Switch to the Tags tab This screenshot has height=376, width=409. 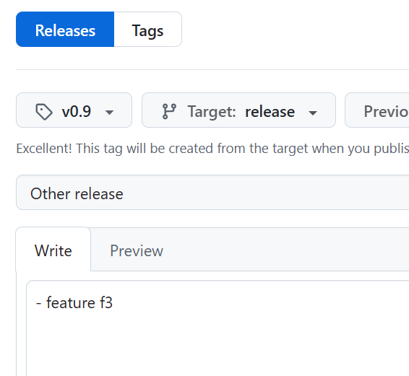click(x=148, y=29)
